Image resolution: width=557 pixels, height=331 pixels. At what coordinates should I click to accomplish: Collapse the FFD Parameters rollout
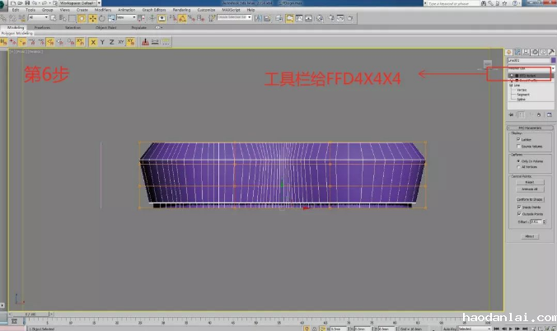click(530, 128)
